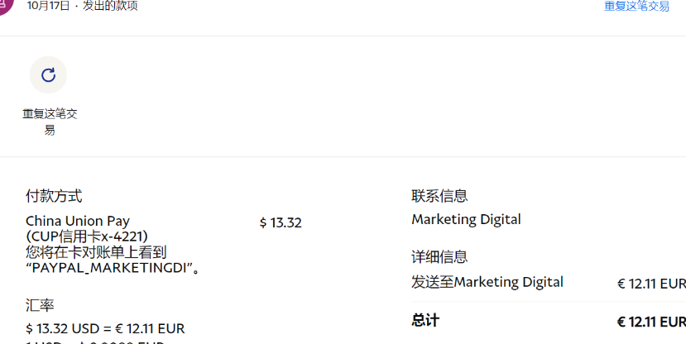
Task: Click the purple merchant avatar icon
Action: coord(4,5)
